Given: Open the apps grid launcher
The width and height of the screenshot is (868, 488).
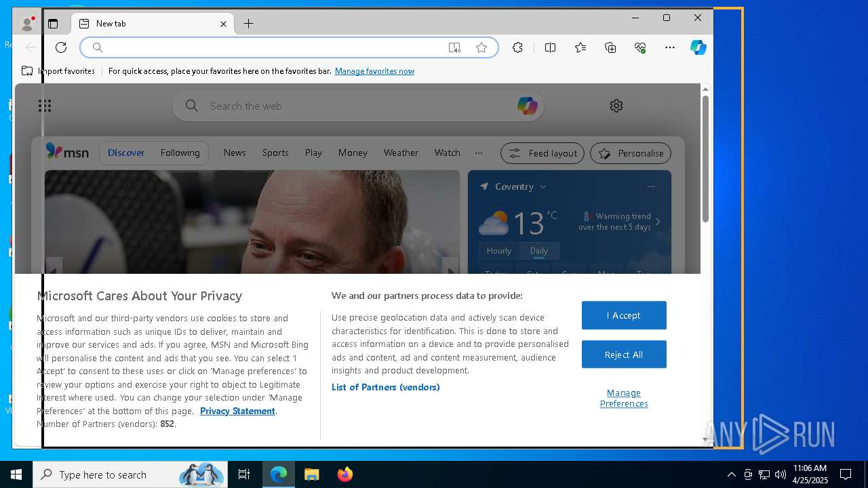Looking at the screenshot, I should pyautogui.click(x=45, y=106).
